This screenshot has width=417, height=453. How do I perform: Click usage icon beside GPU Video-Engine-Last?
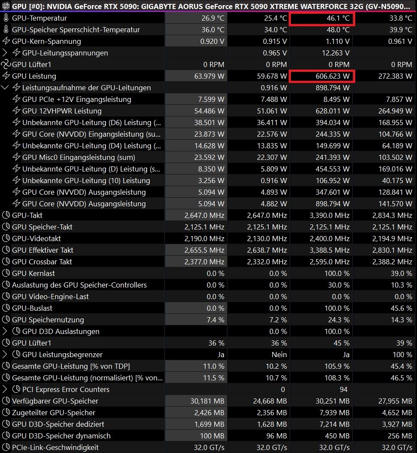[x=6, y=296]
